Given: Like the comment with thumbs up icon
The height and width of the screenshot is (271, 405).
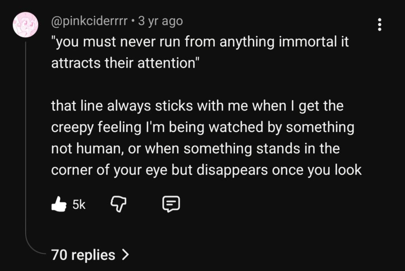Looking at the screenshot, I should click(x=59, y=204).
